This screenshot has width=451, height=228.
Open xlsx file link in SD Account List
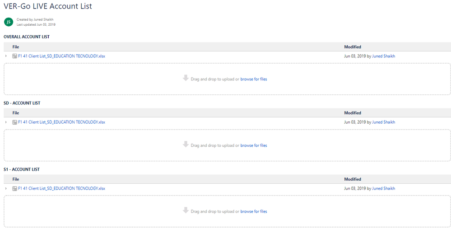pyautogui.click(x=61, y=122)
